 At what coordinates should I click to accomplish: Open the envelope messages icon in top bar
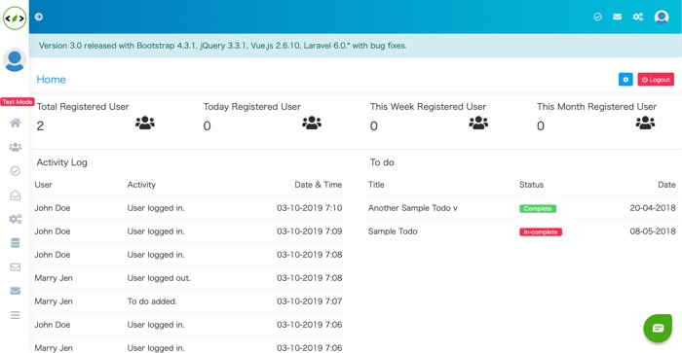click(617, 17)
